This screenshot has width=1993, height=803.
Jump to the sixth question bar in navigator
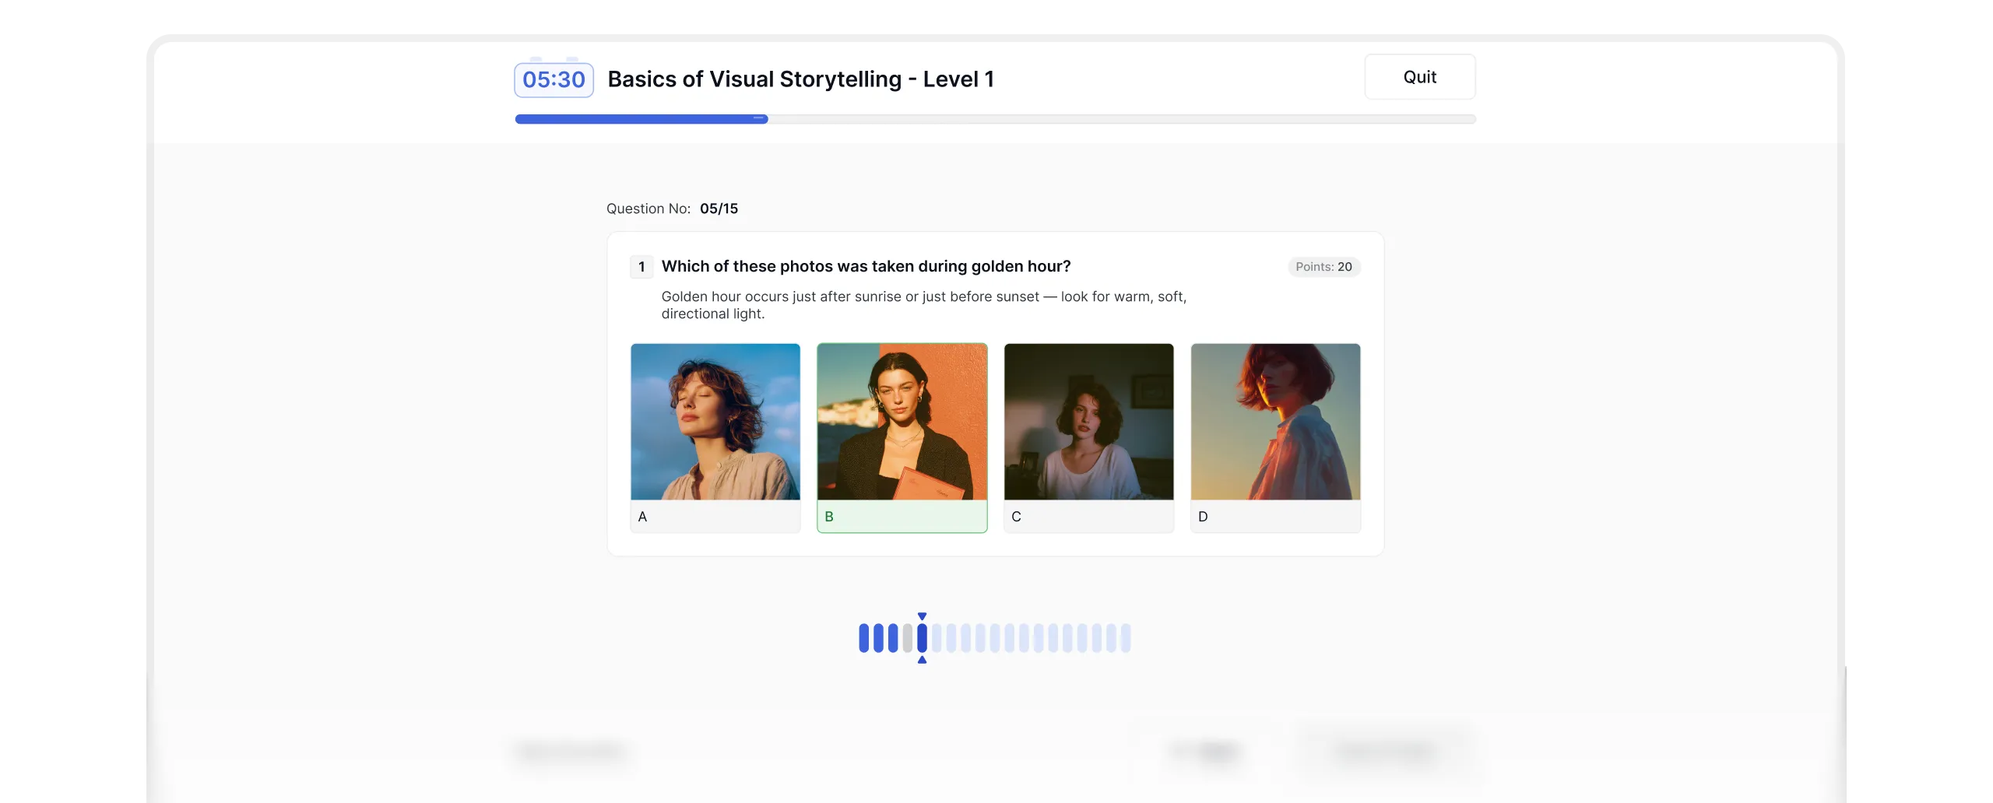(x=937, y=638)
